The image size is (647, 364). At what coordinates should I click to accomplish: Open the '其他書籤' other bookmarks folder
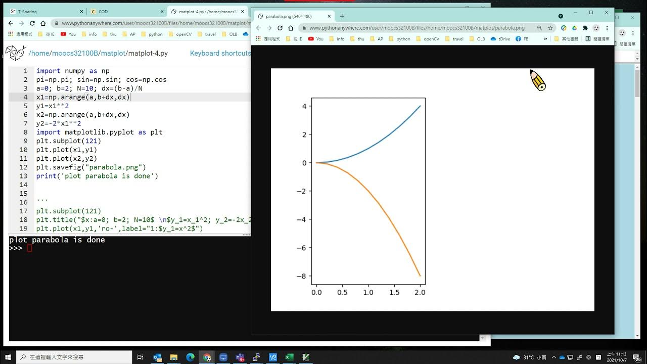coord(566,39)
